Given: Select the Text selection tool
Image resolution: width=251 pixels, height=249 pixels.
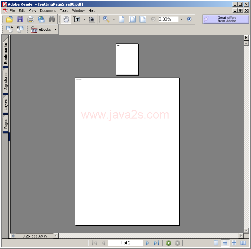Looking at the screenshot, I should pyautogui.click(x=77, y=19).
